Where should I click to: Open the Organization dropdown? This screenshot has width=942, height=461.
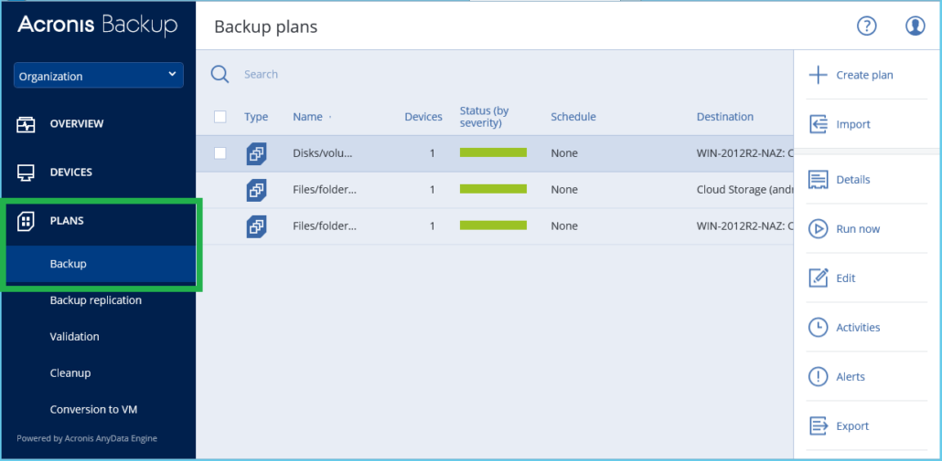tap(99, 76)
